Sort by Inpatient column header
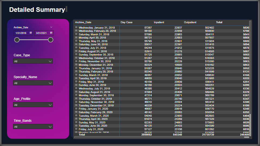 click(x=159, y=22)
